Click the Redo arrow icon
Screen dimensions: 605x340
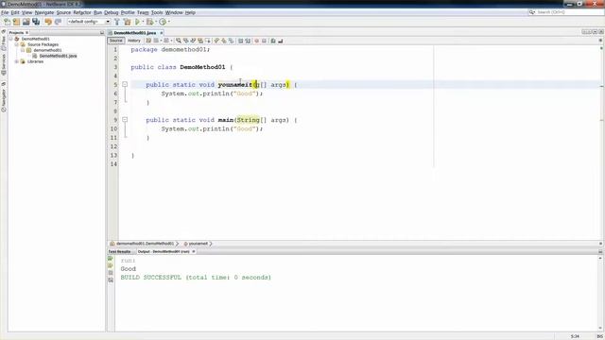click(58, 22)
